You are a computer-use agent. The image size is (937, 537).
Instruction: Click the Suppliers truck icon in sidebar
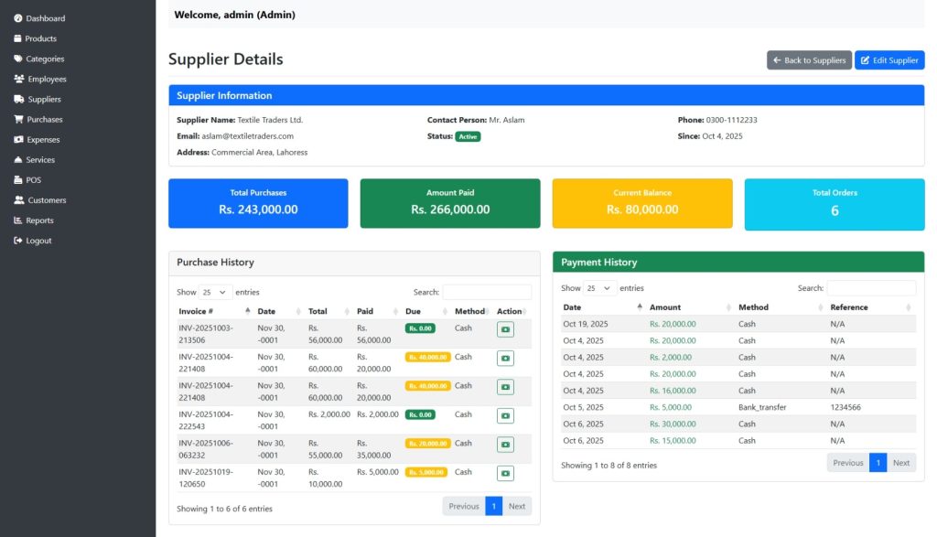point(18,99)
